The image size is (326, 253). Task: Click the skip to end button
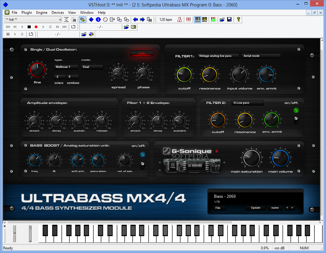(x=64, y=27)
